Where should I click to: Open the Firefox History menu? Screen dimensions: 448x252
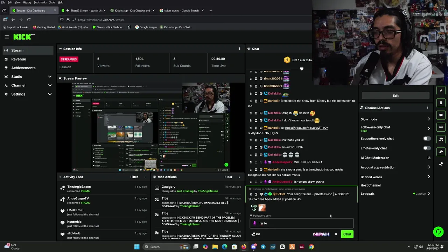tap(27, 2)
